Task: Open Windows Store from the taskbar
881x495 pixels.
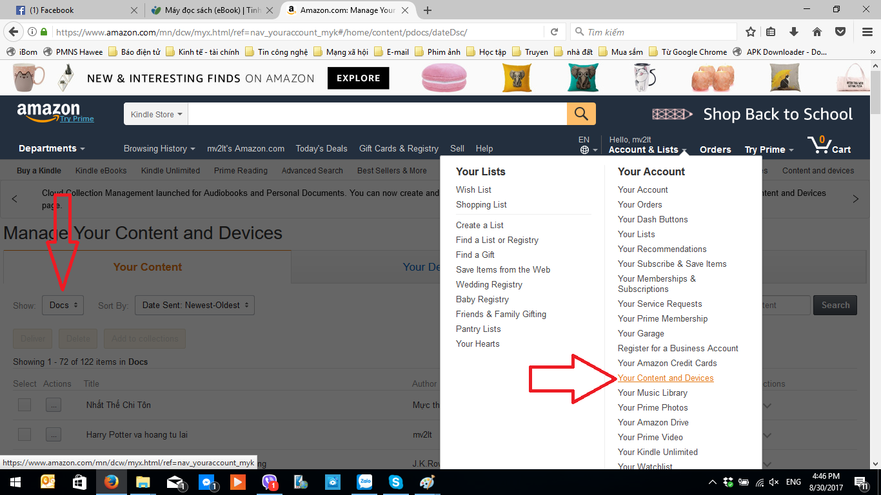Action: click(79, 482)
